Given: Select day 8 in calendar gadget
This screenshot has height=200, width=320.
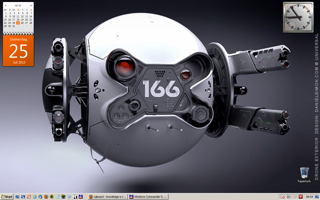Looking at the screenshot, I should pyautogui.click(x=5, y=16).
